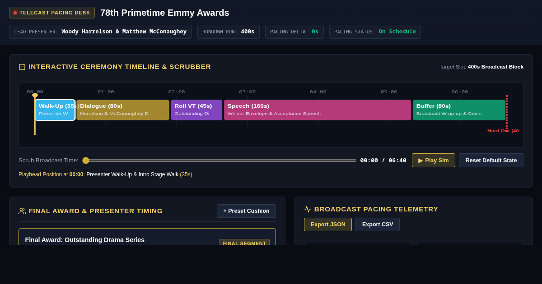
Task: Click the Scrub Broadcast Time slider handle
Action: coord(86,160)
